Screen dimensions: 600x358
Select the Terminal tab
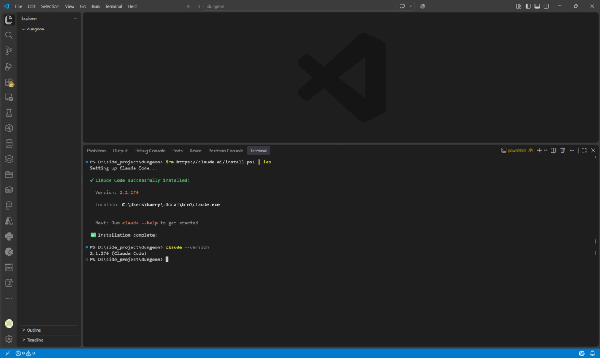point(258,151)
